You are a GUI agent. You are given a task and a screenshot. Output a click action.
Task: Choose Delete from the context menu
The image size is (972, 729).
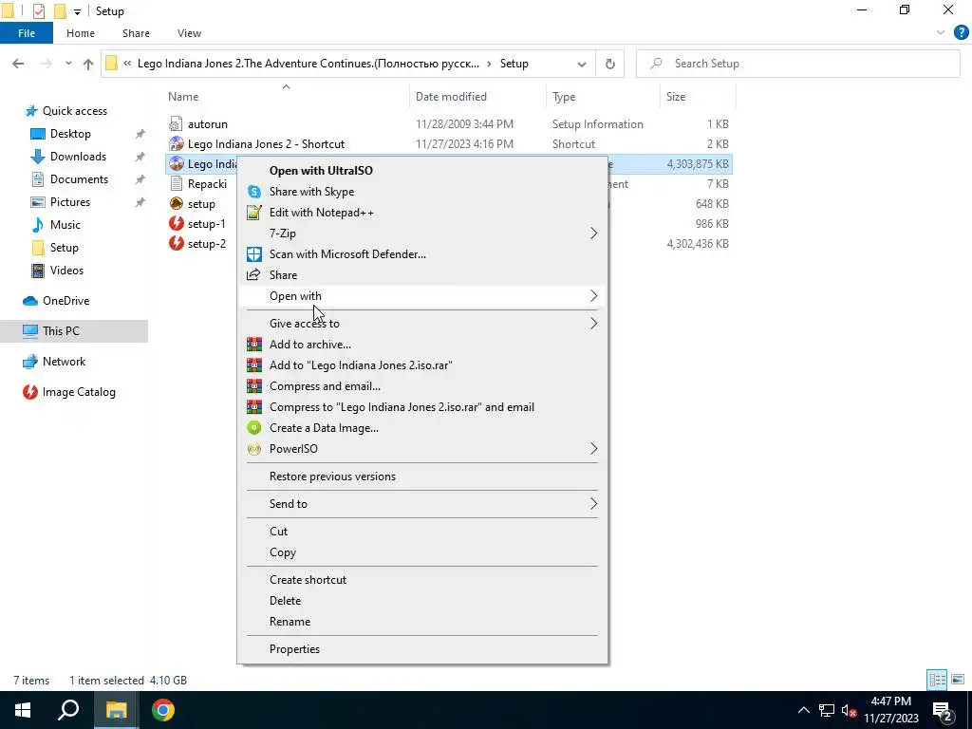(x=285, y=601)
